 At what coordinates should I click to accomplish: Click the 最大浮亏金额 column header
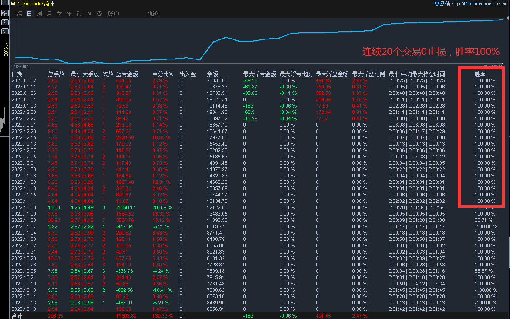260,74
